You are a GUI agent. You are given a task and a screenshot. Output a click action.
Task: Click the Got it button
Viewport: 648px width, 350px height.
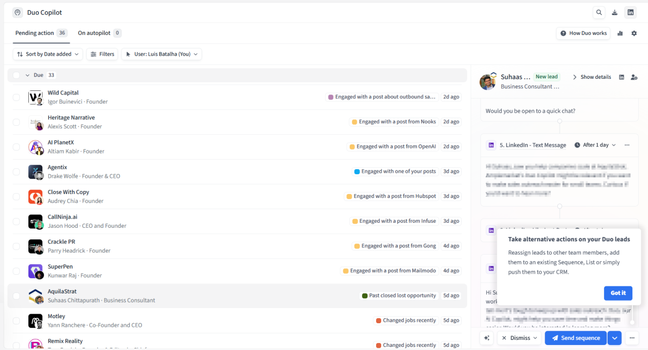tap(618, 293)
